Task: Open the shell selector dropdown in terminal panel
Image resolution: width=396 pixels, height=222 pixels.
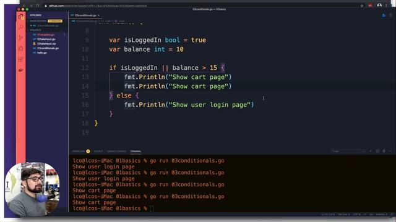Action: (348, 151)
